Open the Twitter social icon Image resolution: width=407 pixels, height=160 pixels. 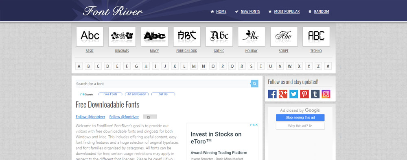click(x=294, y=94)
